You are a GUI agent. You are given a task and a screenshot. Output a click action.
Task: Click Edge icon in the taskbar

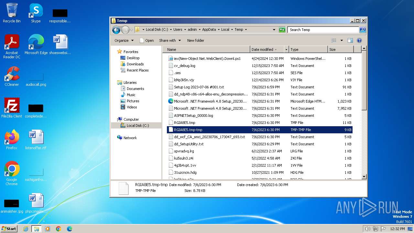(69, 229)
